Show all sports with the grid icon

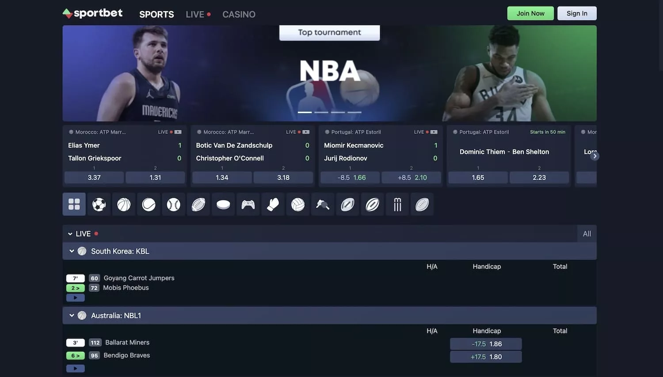tap(74, 204)
